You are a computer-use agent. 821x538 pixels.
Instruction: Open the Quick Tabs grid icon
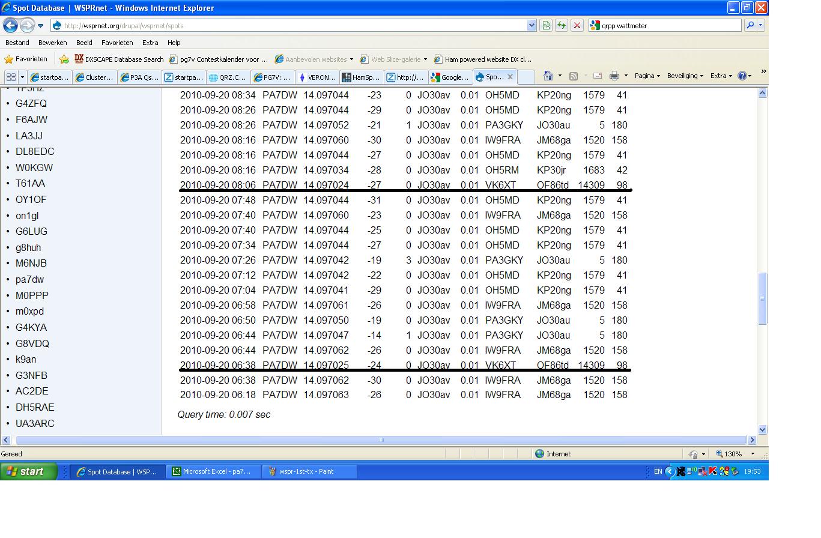pos(11,77)
